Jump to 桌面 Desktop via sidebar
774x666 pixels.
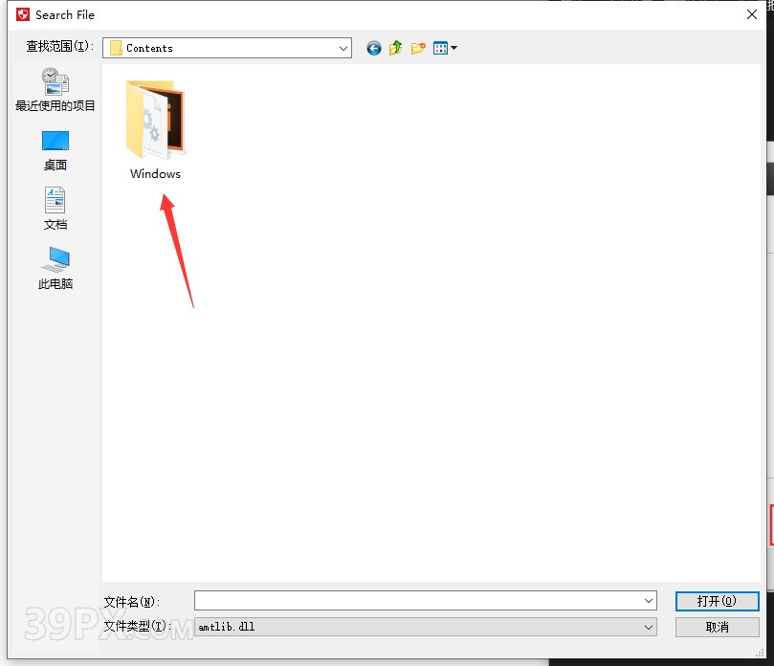click(55, 148)
